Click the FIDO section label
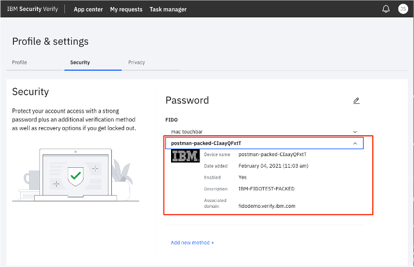Image resolution: width=414 pixels, height=267 pixels. pos(172,120)
